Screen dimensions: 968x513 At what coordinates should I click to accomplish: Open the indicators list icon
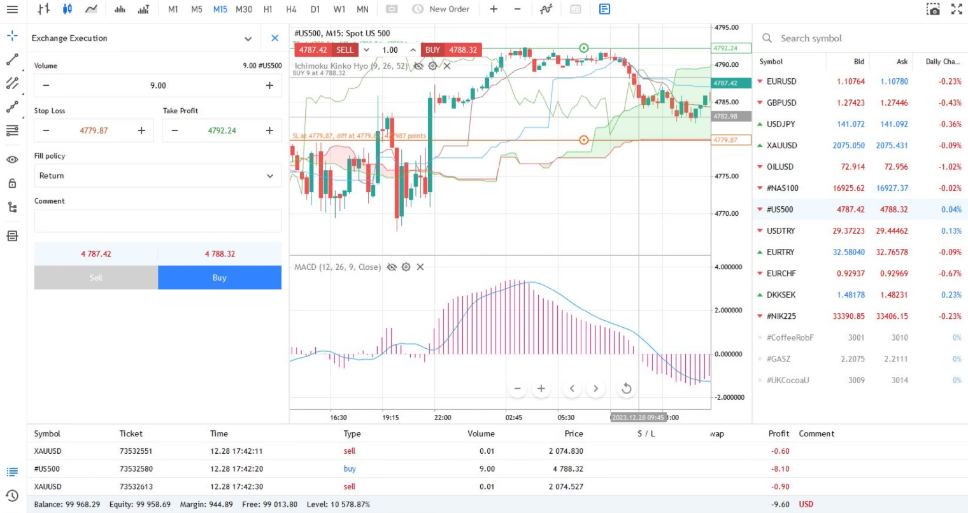tap(545, 9)
